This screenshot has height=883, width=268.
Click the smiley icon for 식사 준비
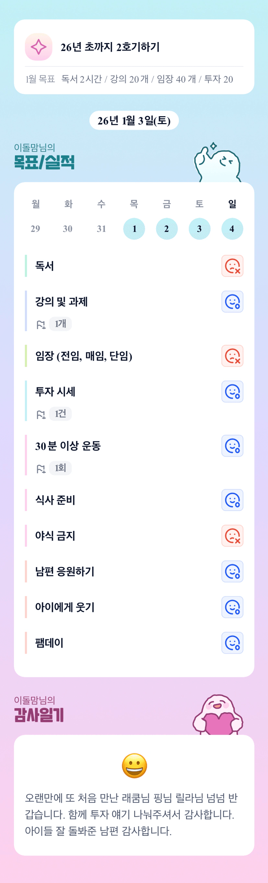pyautogui.click(x=232, y=500)
